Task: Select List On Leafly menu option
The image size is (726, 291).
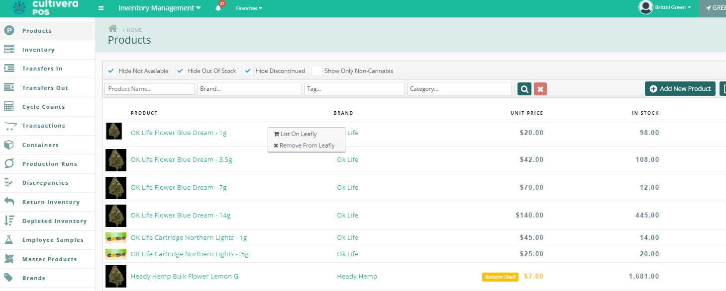Action: pyautogui.click(x=298, y=134)
